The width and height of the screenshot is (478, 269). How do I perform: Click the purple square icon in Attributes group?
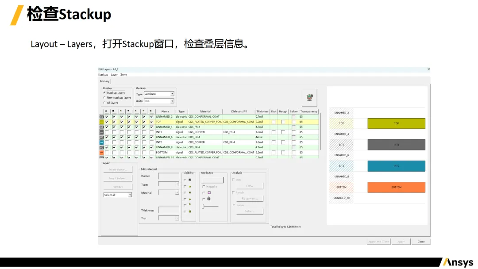pyautogui.click(x=209, y=192)
